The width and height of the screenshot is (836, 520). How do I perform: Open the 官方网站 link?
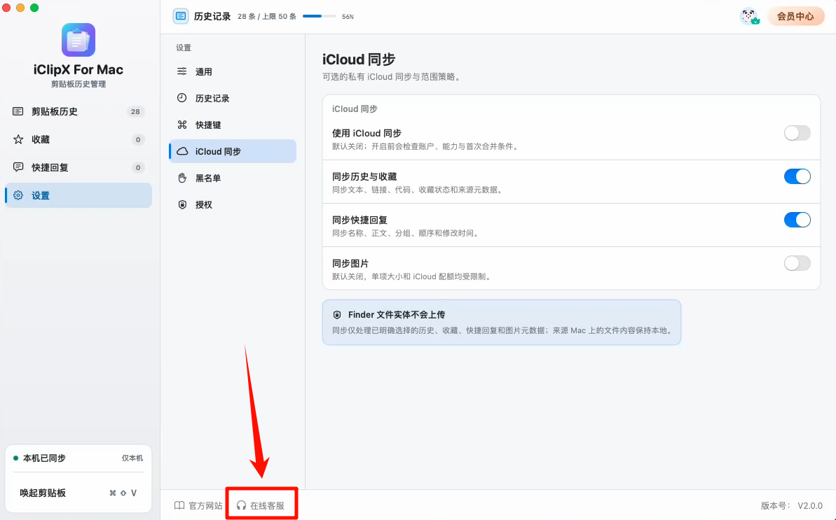pos(198,505)
